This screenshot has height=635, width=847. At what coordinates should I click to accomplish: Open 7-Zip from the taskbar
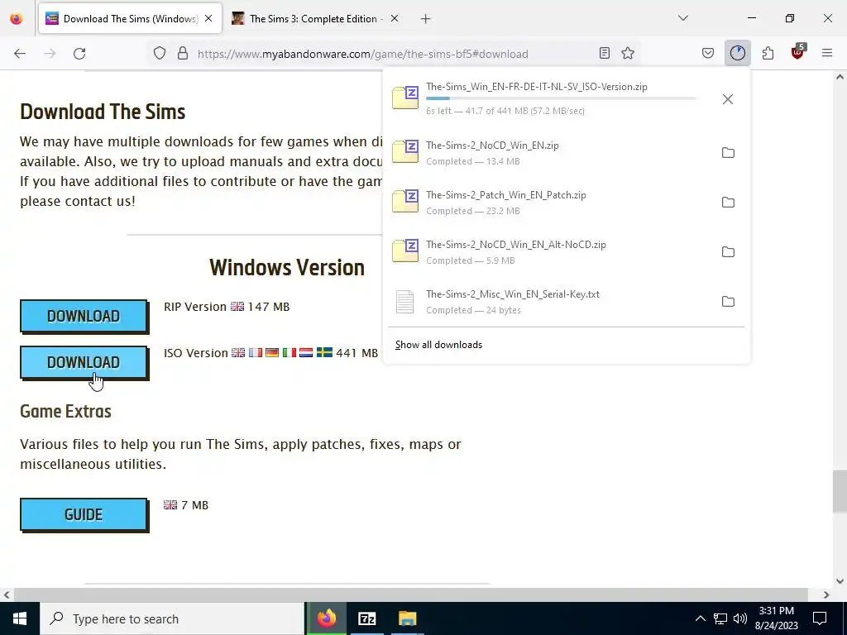click(366, 618)
